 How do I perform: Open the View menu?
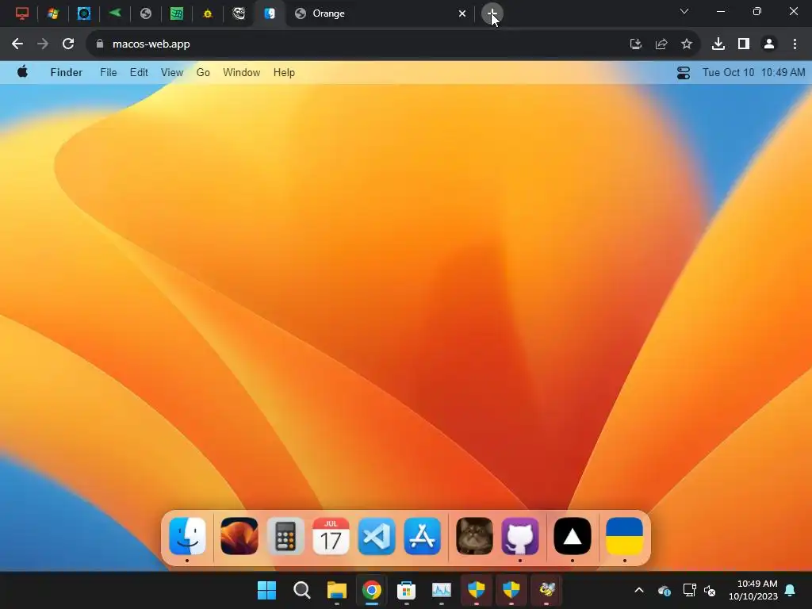(172, 72)
